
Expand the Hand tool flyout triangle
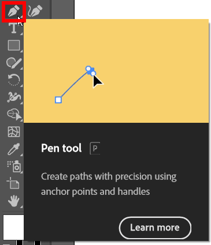pos(21,207)
